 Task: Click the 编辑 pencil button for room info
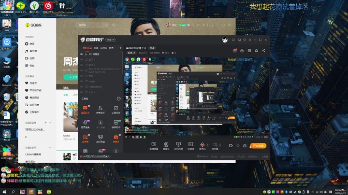pyautogui.click(x=131, y=53)
